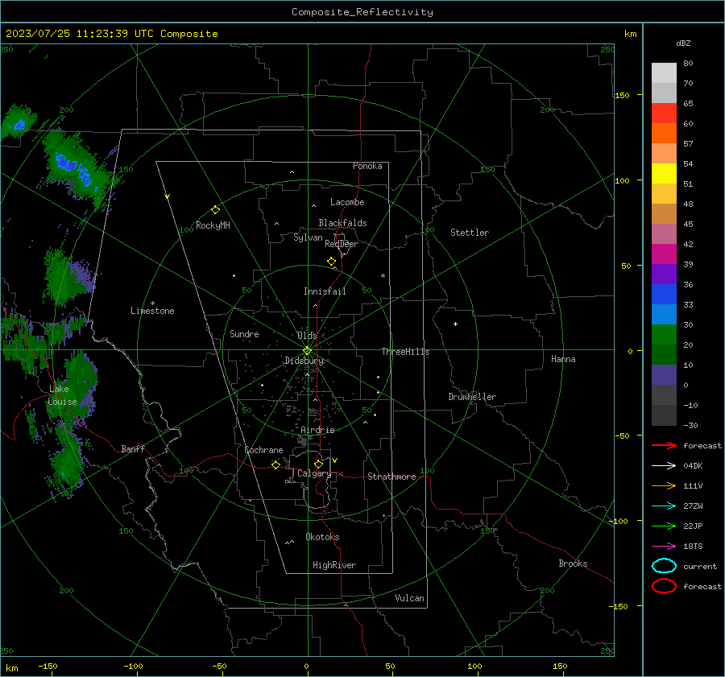Click the HighRiver label

click(333, 565)
